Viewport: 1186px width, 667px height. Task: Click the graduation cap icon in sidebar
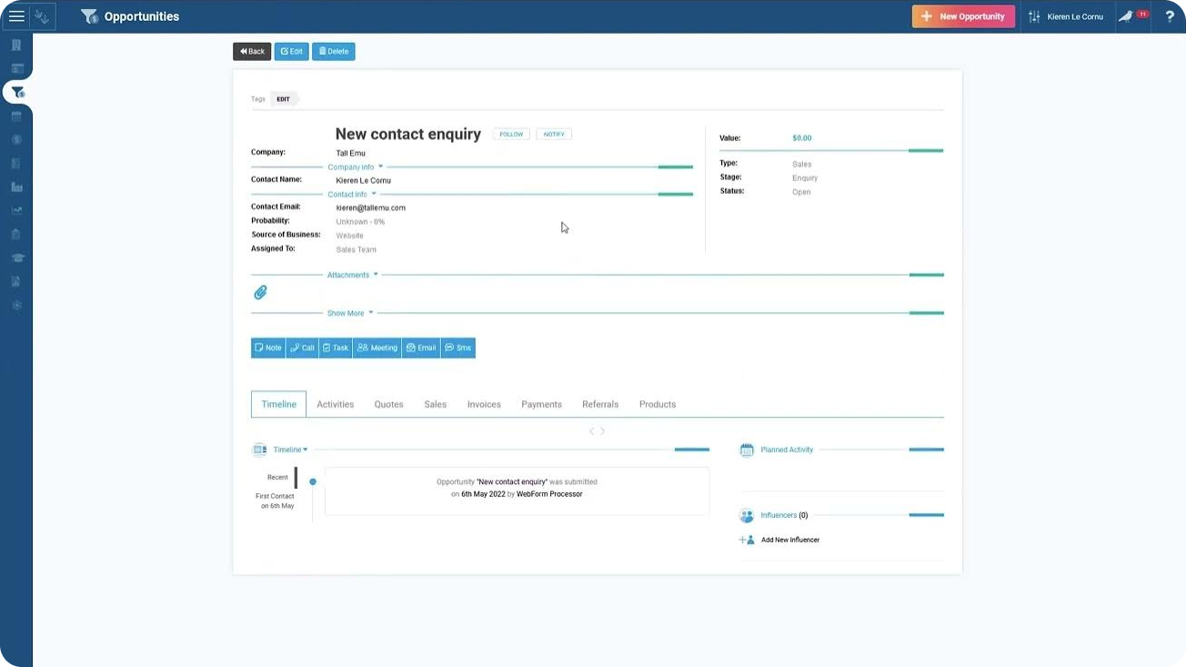pyautogui.click(x=16, y=258)
